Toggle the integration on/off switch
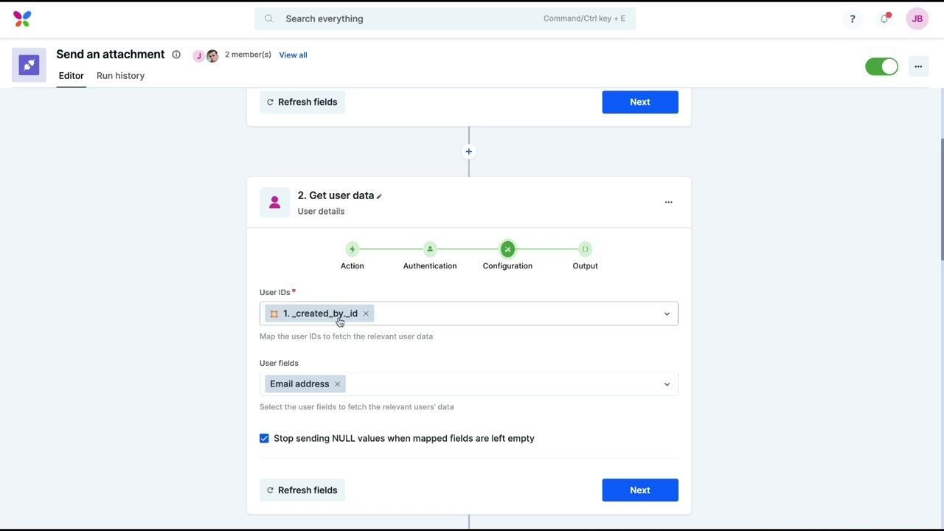This screenshot has height=531, width=944. tap(881, 66)
